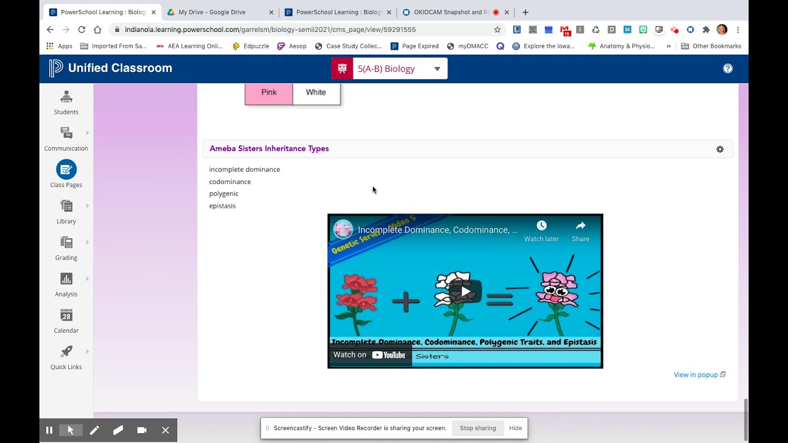
Task: Click the video title text
Action: point(438,230)
